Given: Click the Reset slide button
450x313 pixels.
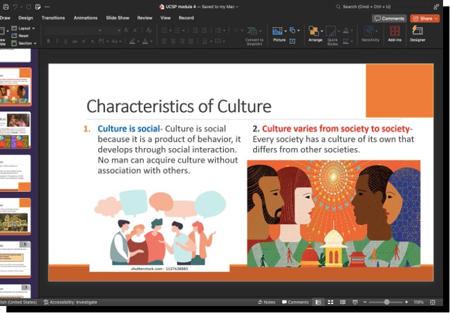Looking at the screenshot, I should [23, 36].
